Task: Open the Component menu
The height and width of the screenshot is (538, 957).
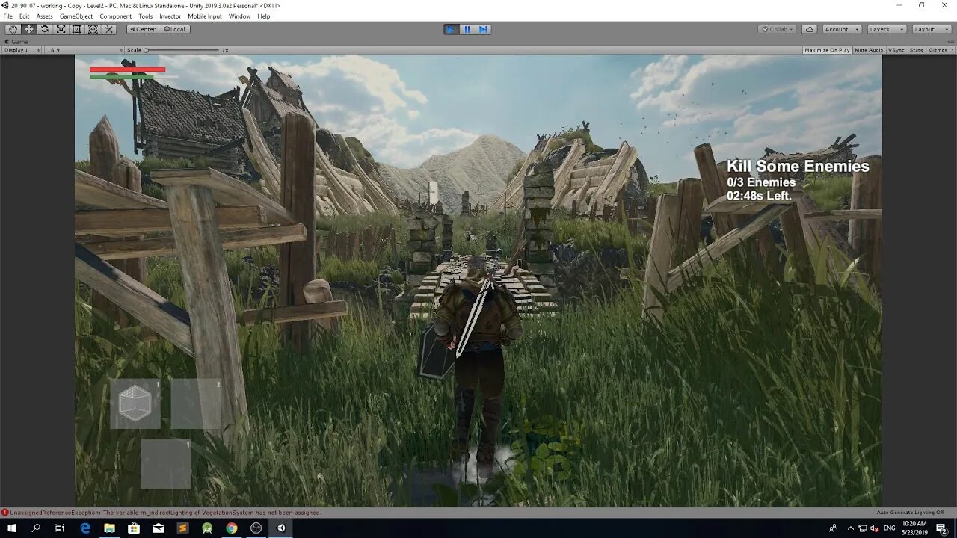Action: (116, 16)
